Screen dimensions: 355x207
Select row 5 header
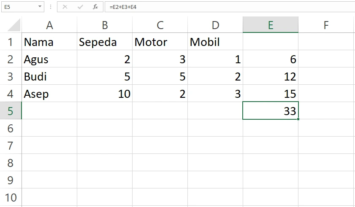[x=11, y=110]
